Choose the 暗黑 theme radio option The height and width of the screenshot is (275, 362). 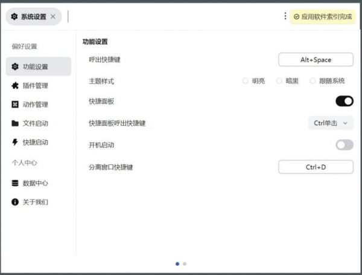click(x=279, y=81)
